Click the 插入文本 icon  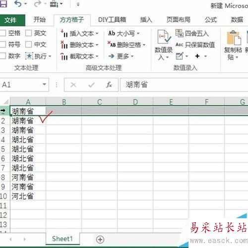[64, 33]
